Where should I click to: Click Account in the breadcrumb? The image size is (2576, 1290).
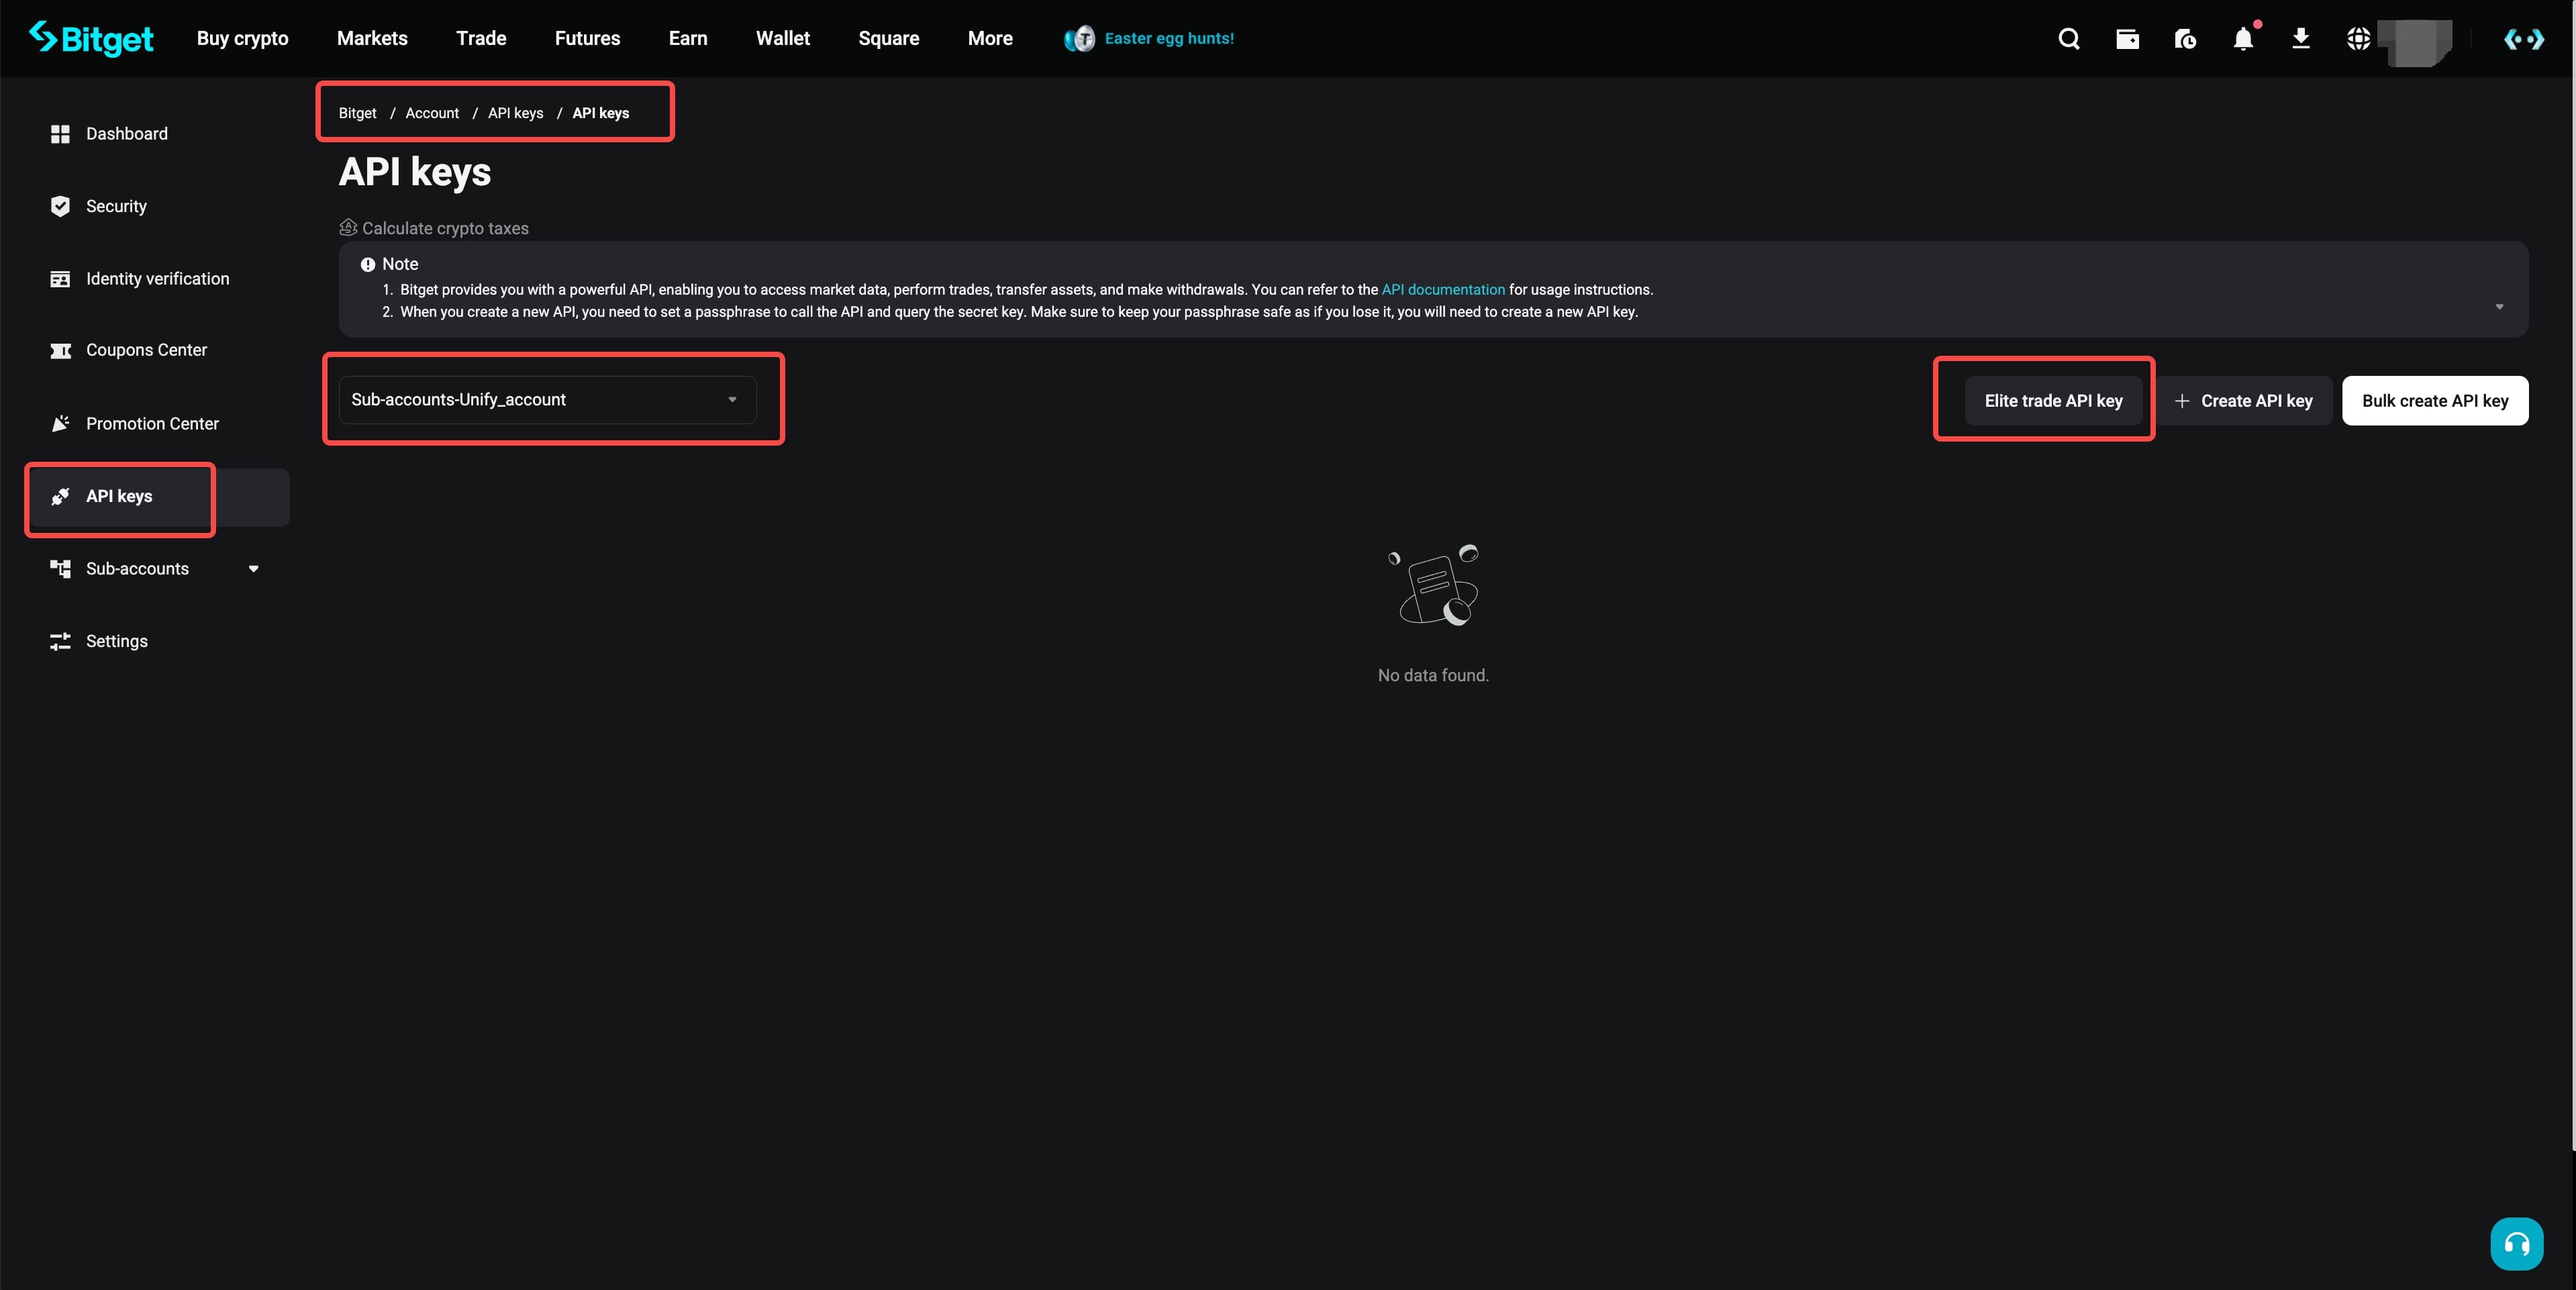point(431,113)
